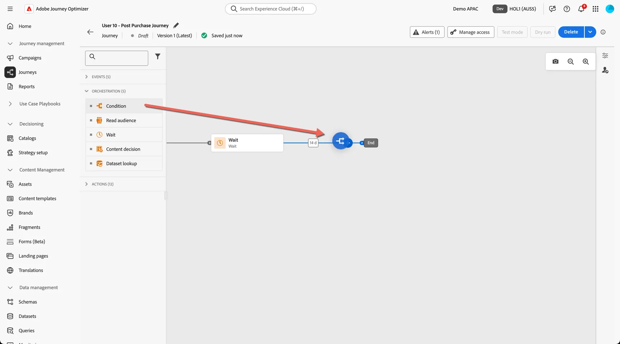Screen dimensions: 620x344
Task: Zoom in on the journey canvas
Action: 586,61
